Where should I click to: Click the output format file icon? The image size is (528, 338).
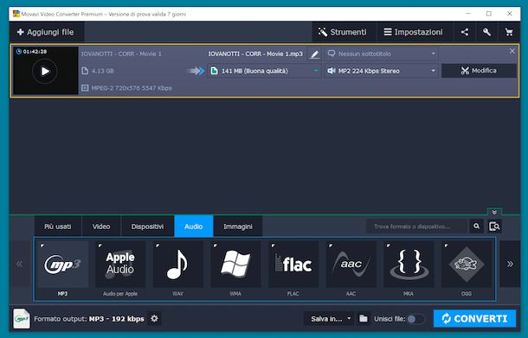pyautogui.click(x=22, y=318)
